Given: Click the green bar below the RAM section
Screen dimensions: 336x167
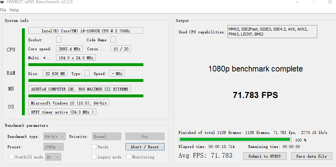Looking at the screenshot, I should tap(86, 80).
